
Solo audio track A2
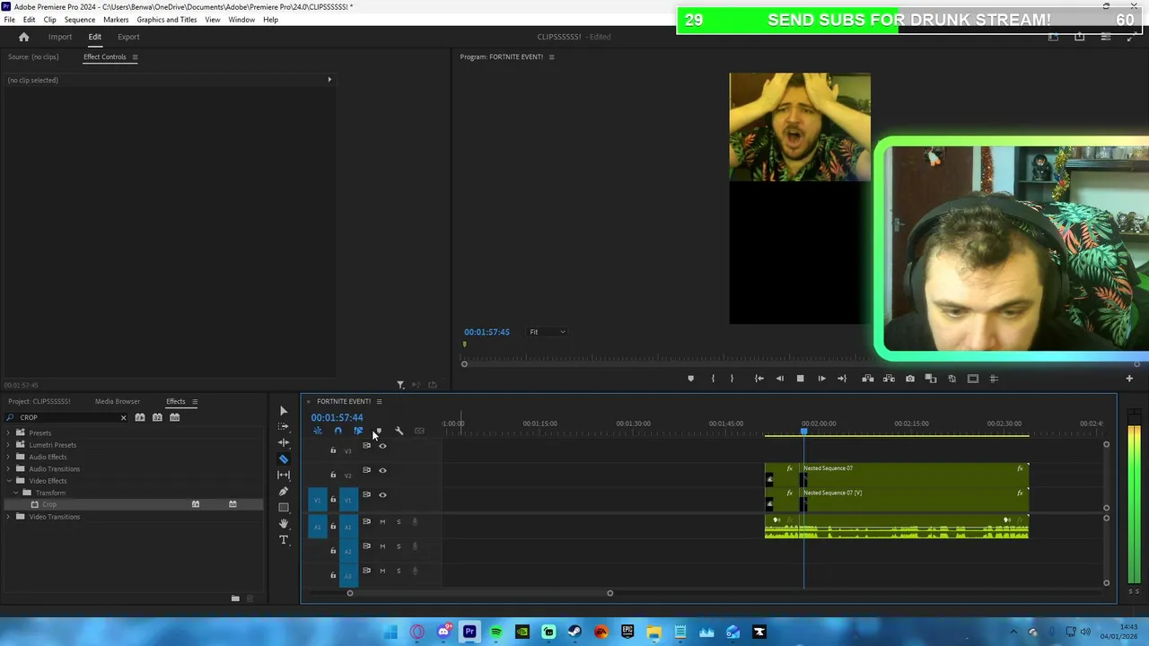pyautogui.click(x=399, y=546)
